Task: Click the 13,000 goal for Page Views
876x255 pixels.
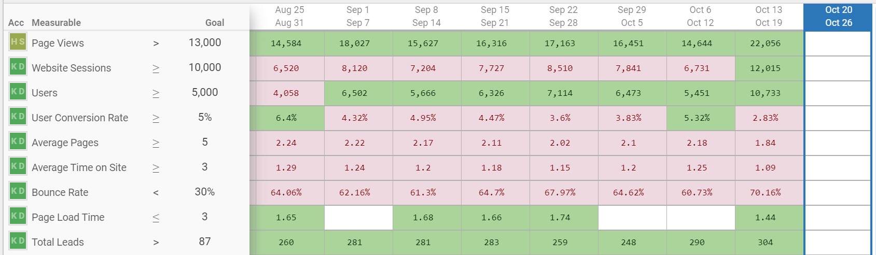Action: click(x=204, y=42)
